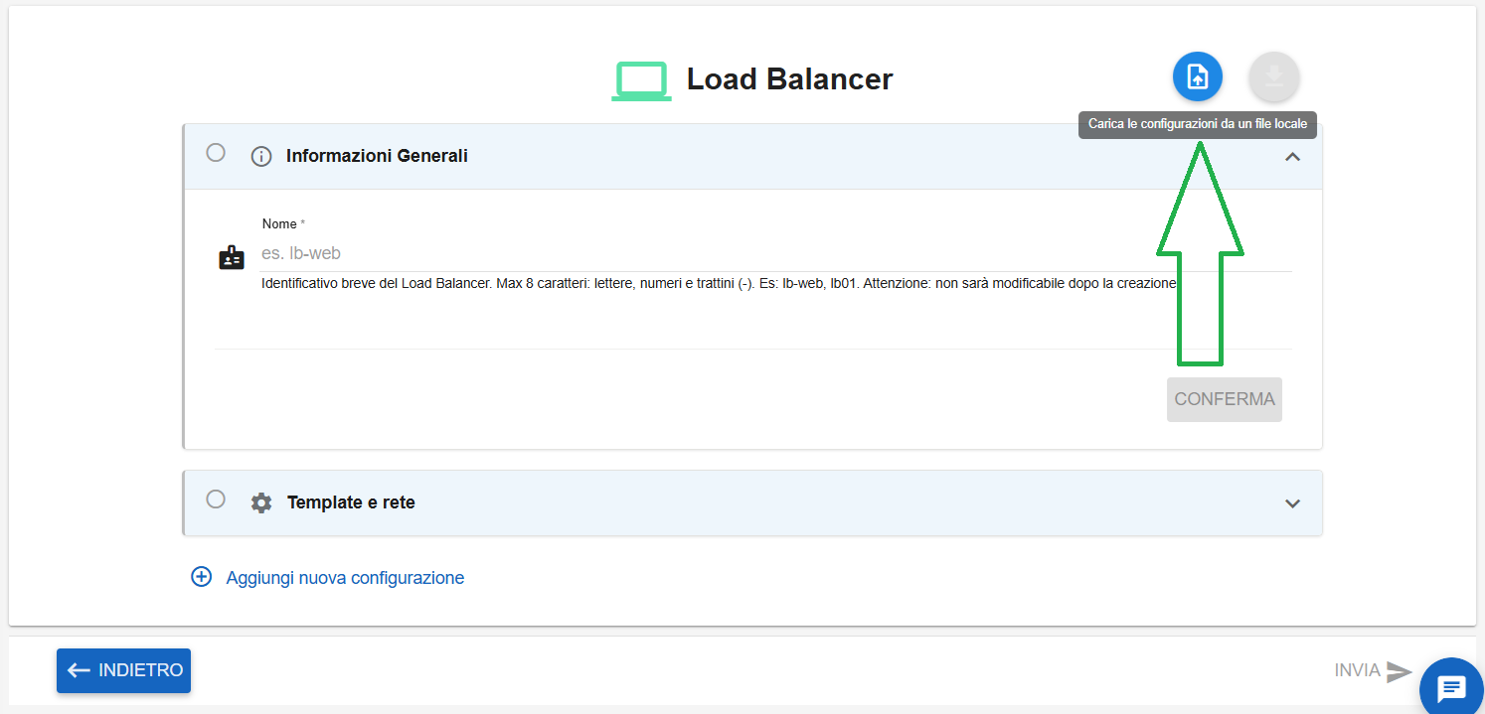Click the Load Balancer laptop icon
Image resolution: width=1485 pixels, height=714 pixels.
coord(641,80)
